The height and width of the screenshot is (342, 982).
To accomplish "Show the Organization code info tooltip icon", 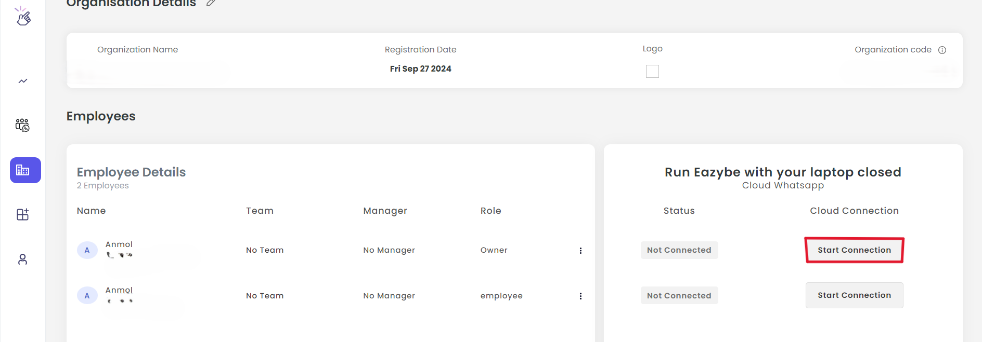I will [942, 50].
